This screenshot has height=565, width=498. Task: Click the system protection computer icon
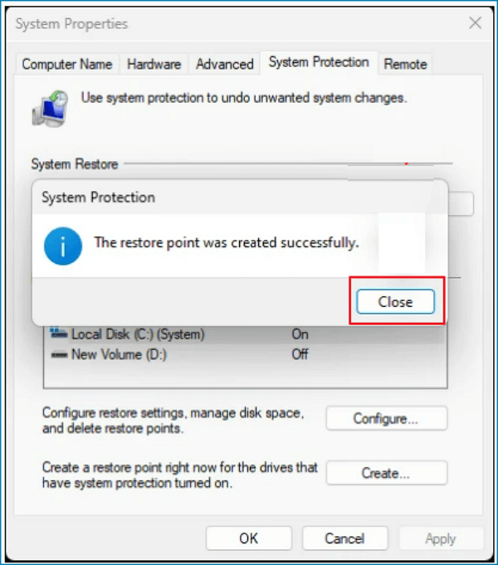51,109
